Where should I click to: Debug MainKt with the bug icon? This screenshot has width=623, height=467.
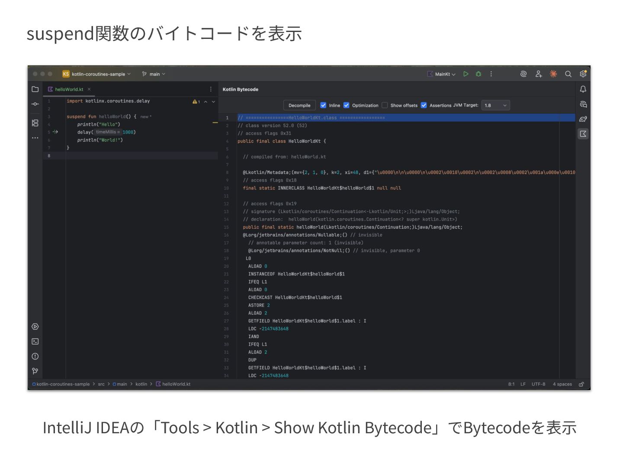click(x=478, y=74)
